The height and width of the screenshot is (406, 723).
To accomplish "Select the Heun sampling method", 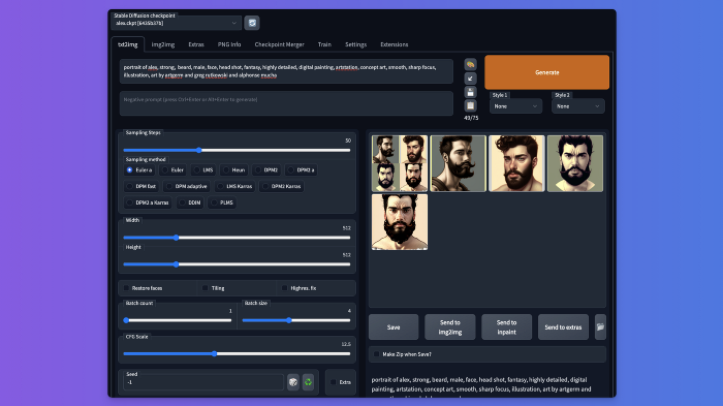I will (234, 169).
